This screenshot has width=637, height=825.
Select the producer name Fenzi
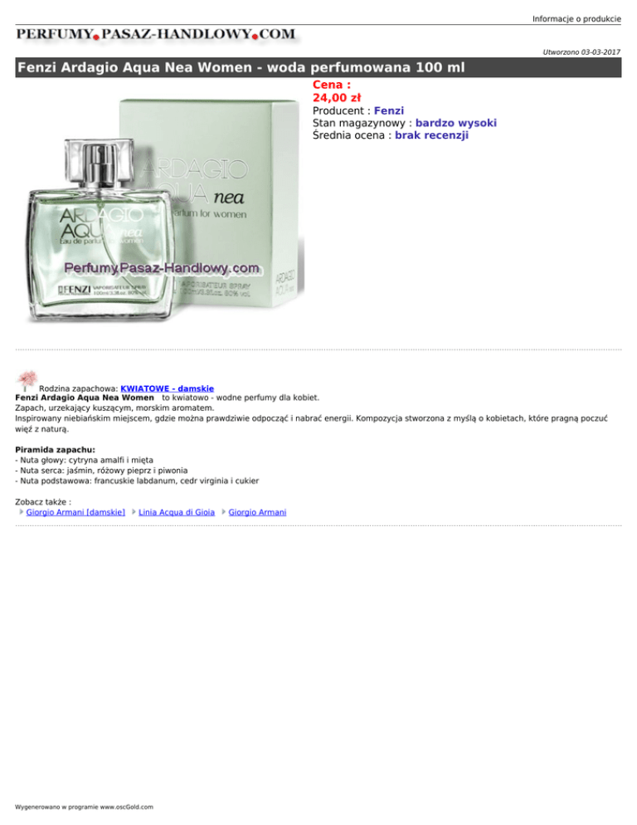point(389,111)
